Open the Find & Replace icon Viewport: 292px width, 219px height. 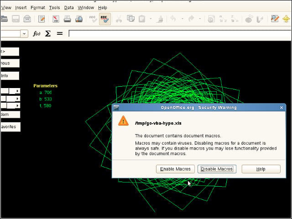click(x=275, y=19)
